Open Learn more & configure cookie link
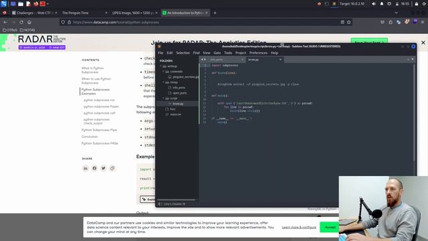Screen dimensions: 428x241 tap(299, 228)
